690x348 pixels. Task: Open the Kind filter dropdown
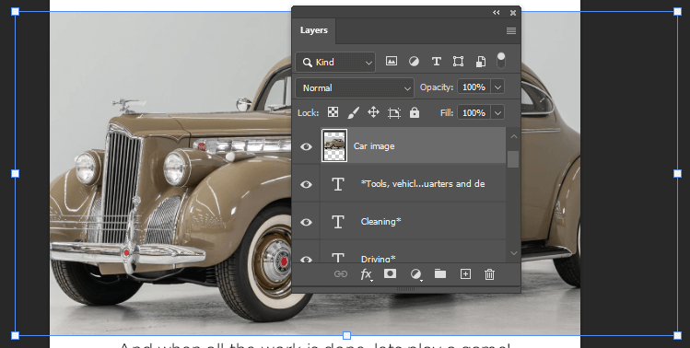(x=335, y=62)
